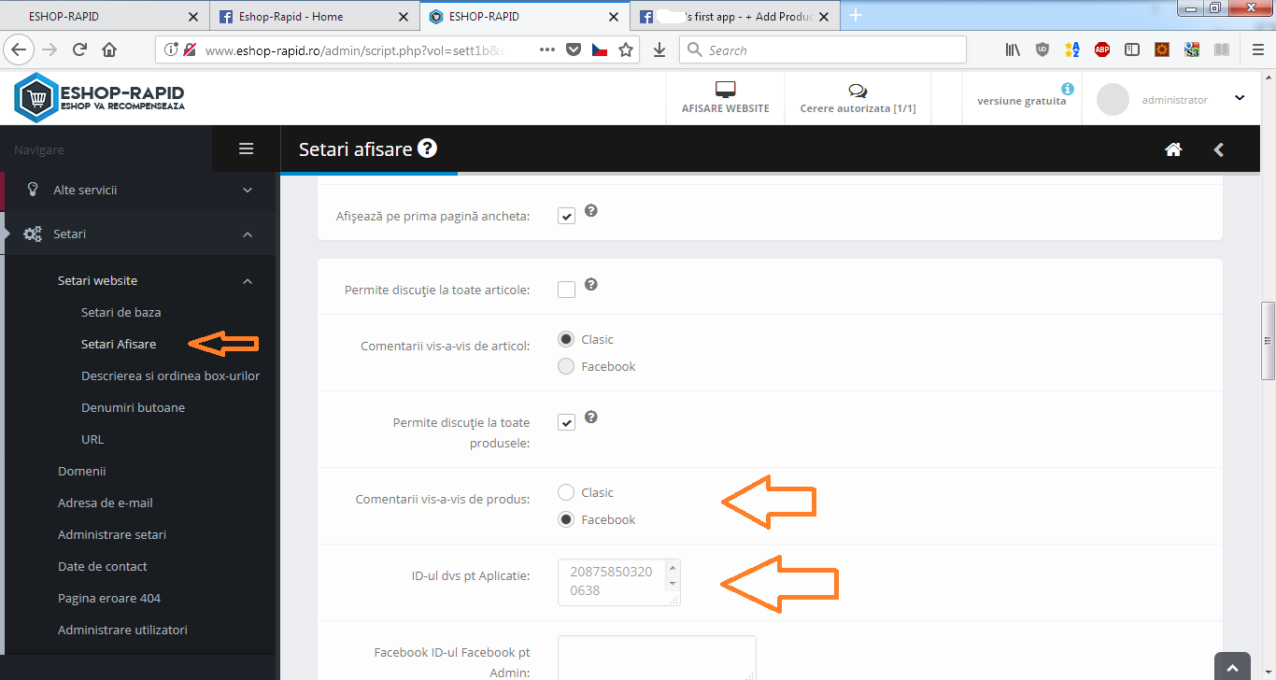This screenshot has width=1276, height=680.
Task: Open Descrierea si ordinea box-urilor
Action: coord(170,375)
